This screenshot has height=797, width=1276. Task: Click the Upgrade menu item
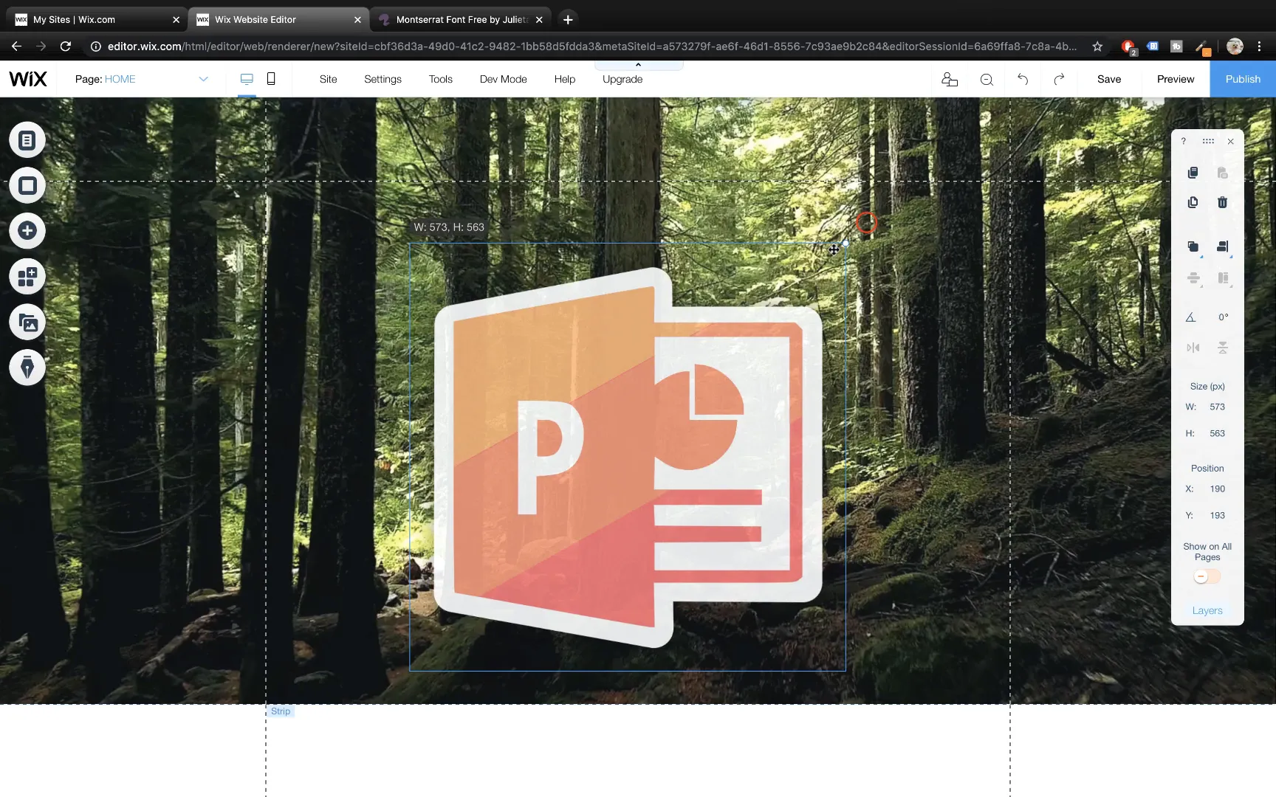click(622, 79)
